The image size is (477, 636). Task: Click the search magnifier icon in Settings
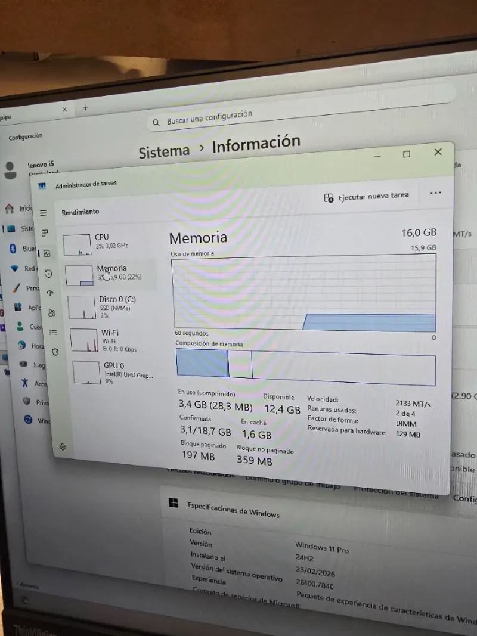tap(156, 123)
